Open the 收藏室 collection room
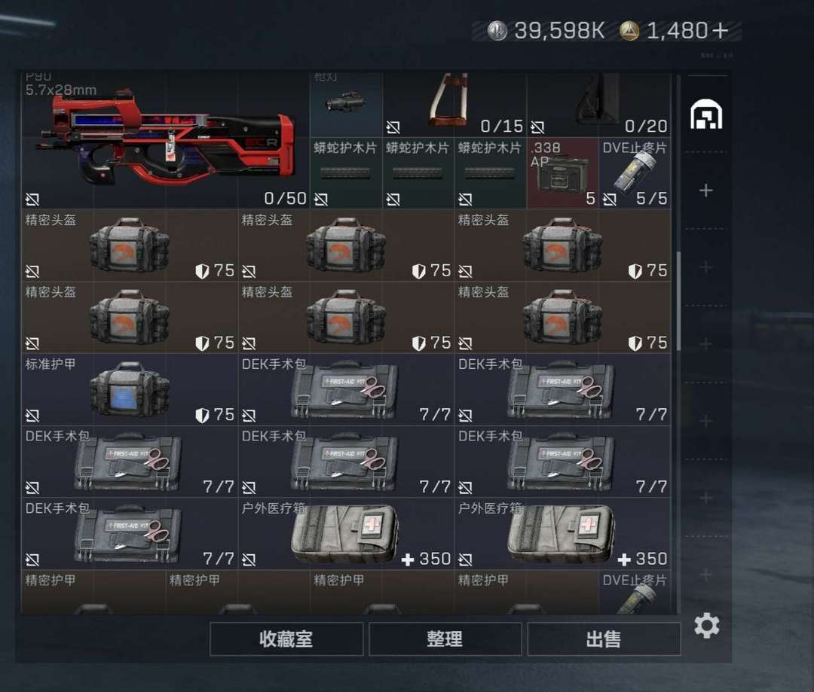The height and width of the screenshot is (692, 814). [286, 639]
